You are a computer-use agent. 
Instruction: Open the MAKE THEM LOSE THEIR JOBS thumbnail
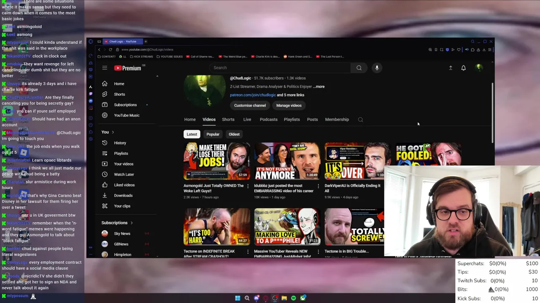217,161
